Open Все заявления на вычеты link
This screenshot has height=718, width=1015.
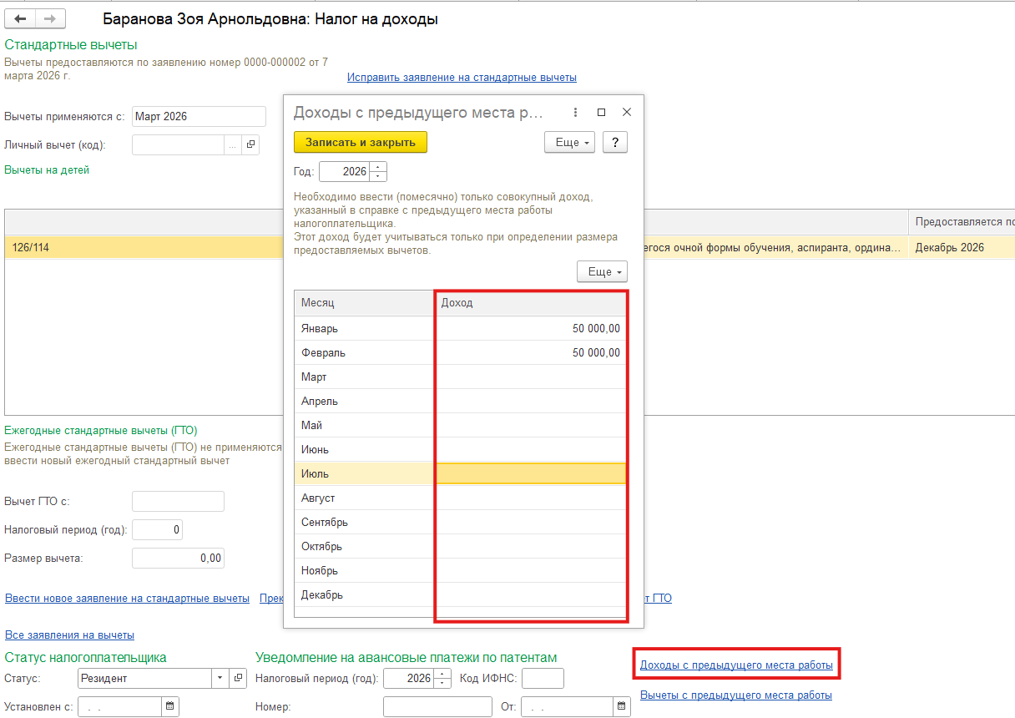coord(69,635)
